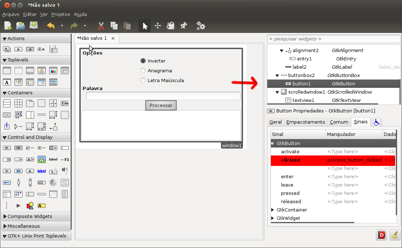Select the Inverter radio button
Viewport: 402px width, 248px height.
143,61
